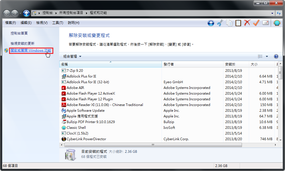Select ClocX (1.5b2)

(x=78, y=133)
